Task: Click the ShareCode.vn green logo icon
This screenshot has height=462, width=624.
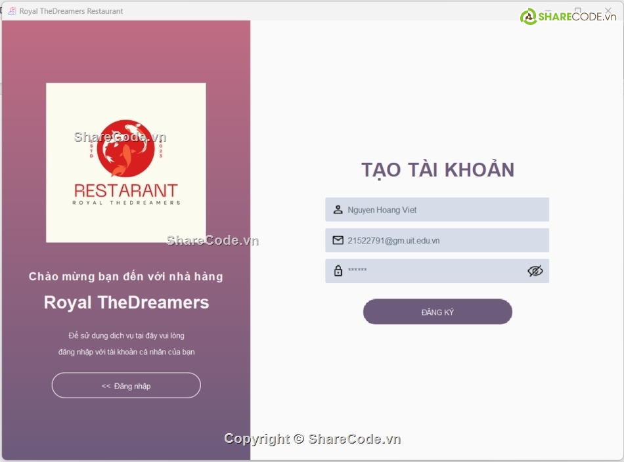Action: [529, 16]
